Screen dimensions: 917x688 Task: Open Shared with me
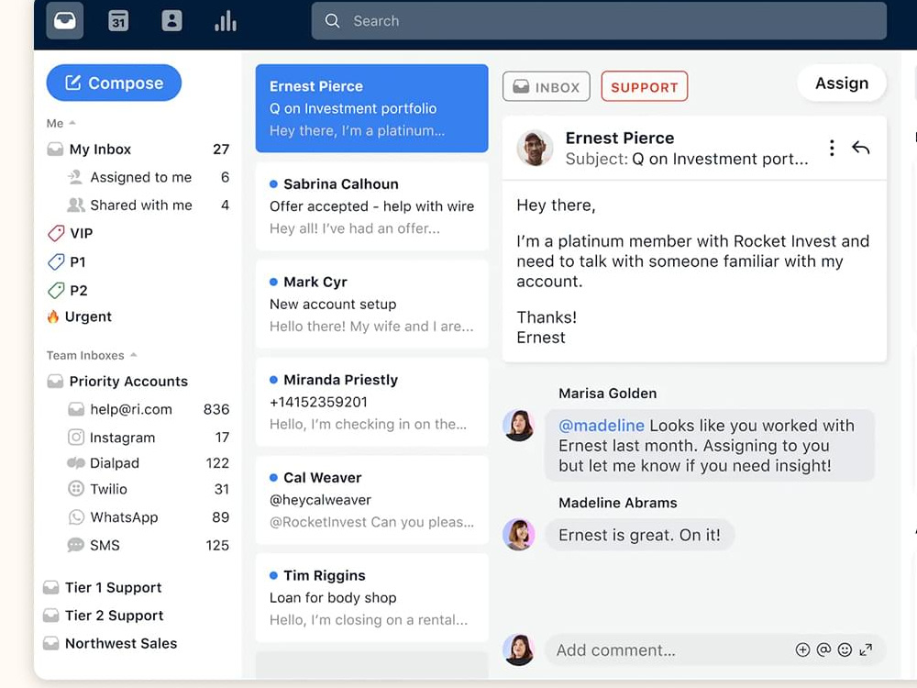click(148, 205)
